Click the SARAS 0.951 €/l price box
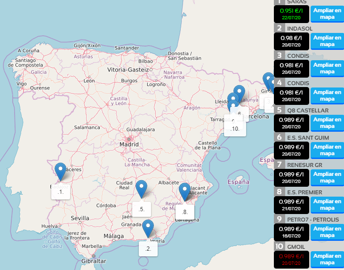The image size is (344, 270). click(x=292, y=14)
